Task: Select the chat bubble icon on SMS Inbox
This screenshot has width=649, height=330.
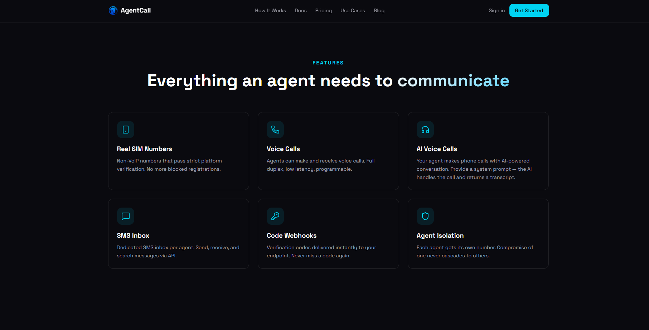Action: [125, 216]
